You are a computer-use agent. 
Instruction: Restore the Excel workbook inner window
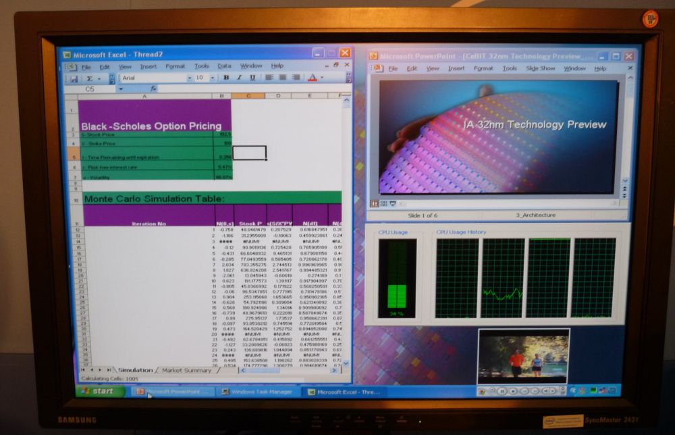(x=336, y=65)
